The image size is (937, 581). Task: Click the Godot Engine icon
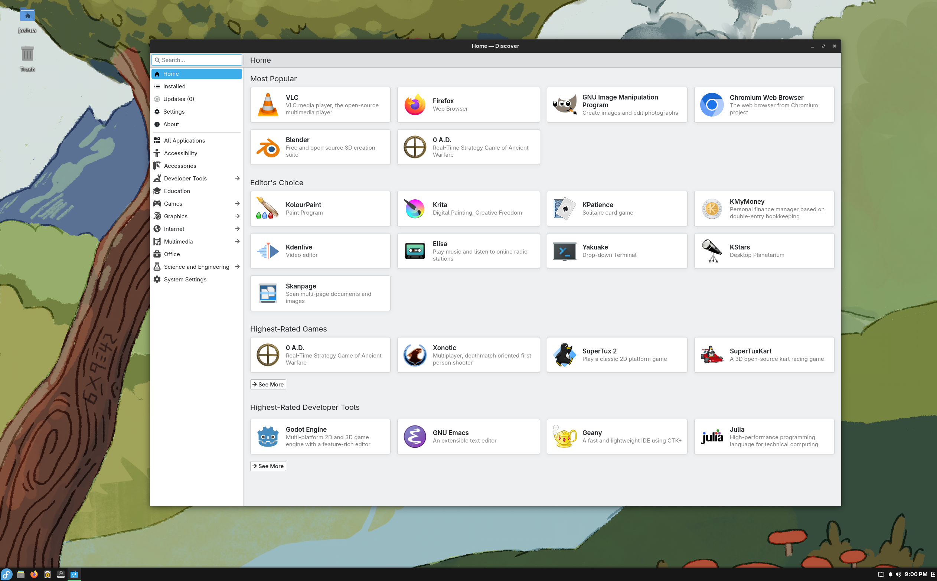[x=268, y=437]
